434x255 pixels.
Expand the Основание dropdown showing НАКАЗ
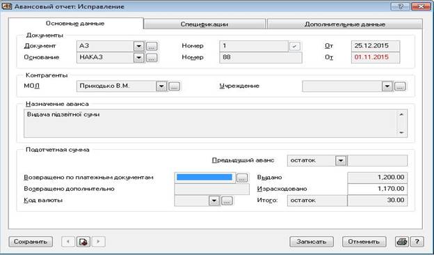pos(138,58)
